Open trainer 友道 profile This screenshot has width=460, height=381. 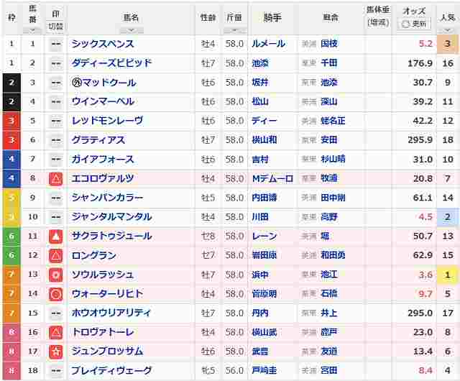329,352
